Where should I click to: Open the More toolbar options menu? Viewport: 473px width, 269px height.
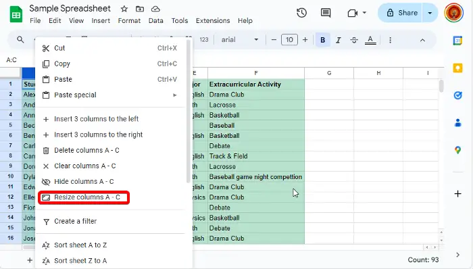[390, 40]
